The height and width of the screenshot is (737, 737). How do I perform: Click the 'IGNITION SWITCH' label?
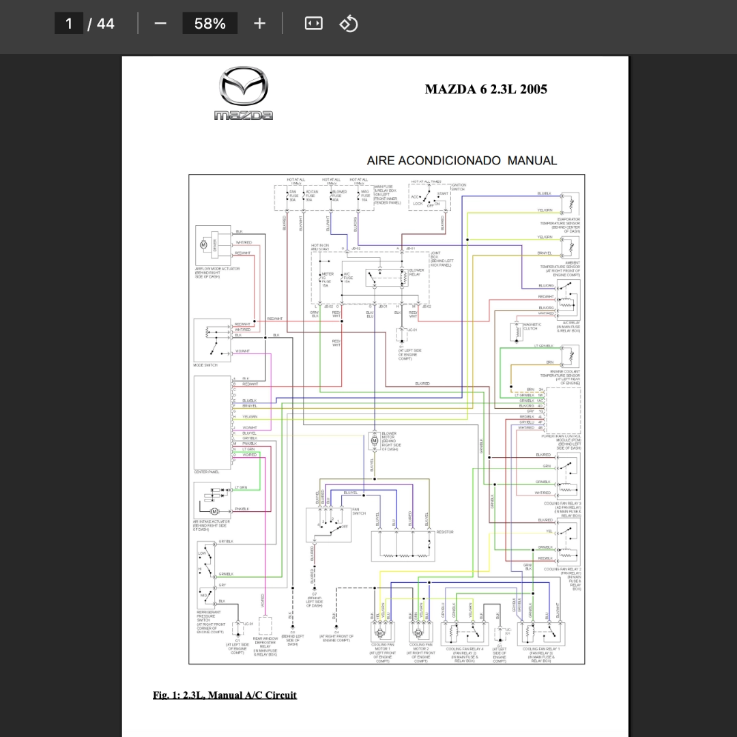pyautogui.click(x=459, y=187)
